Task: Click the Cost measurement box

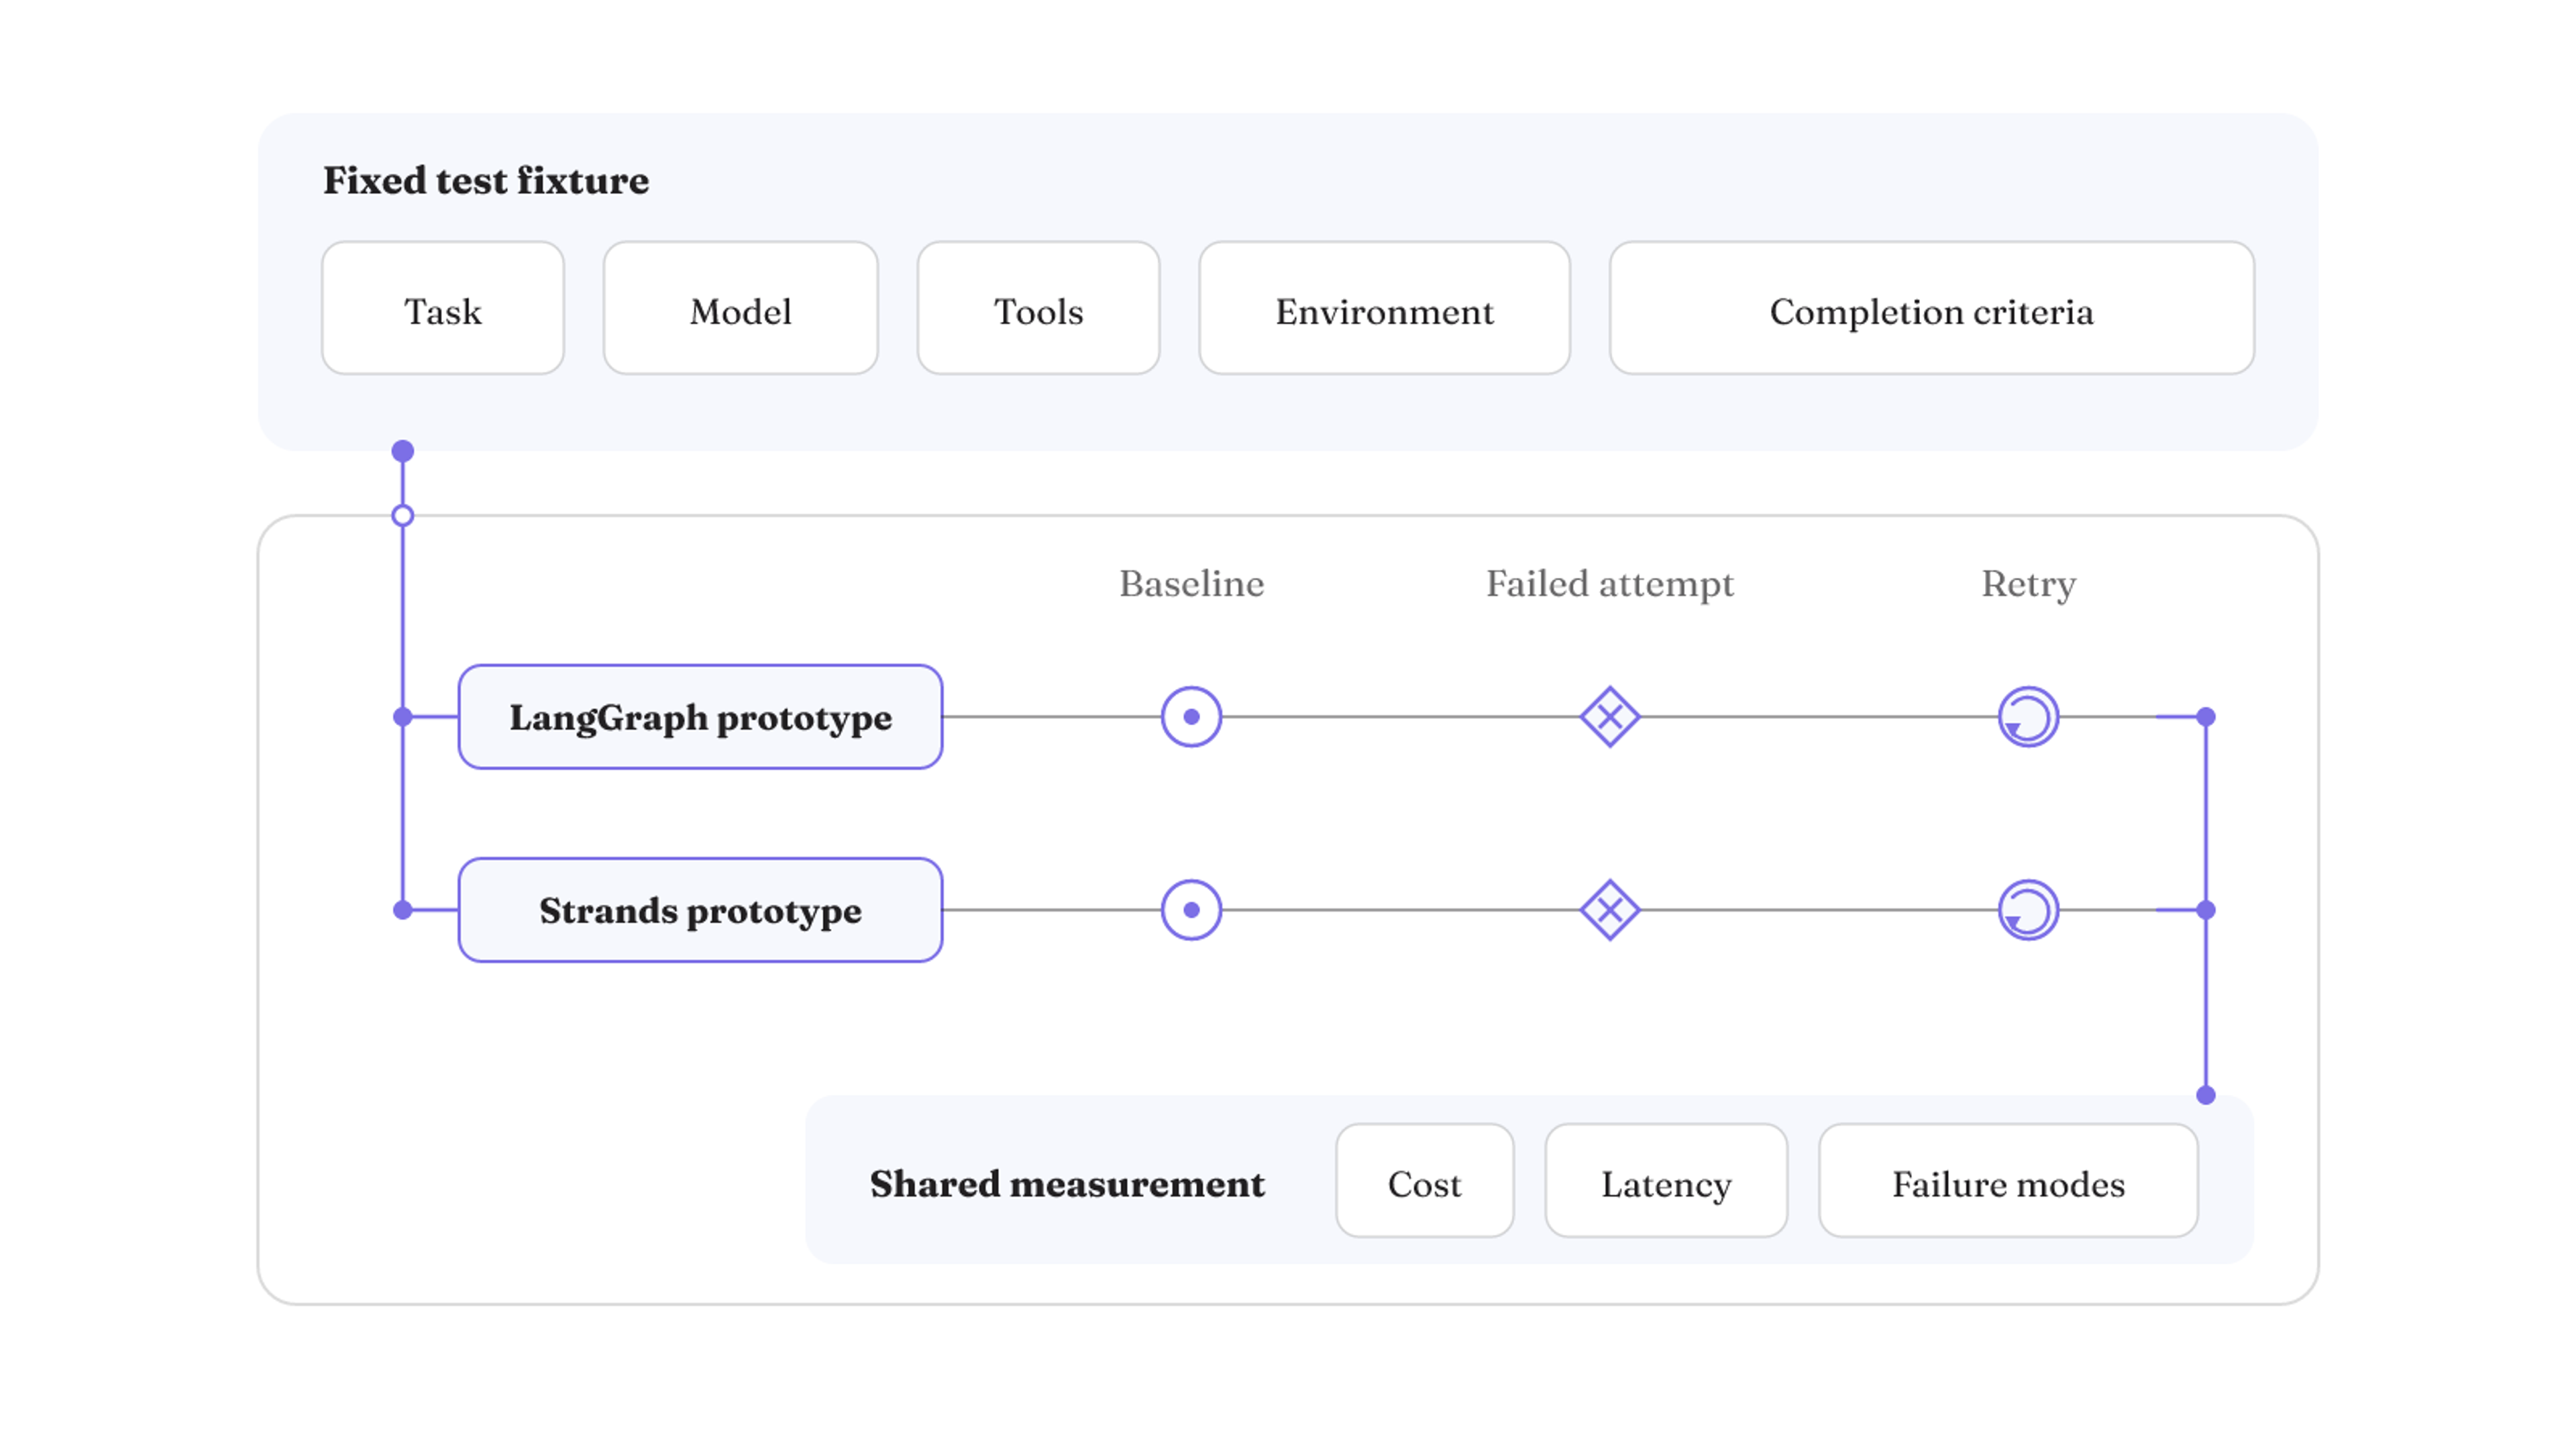Action: click(x=1424, y=1181)
